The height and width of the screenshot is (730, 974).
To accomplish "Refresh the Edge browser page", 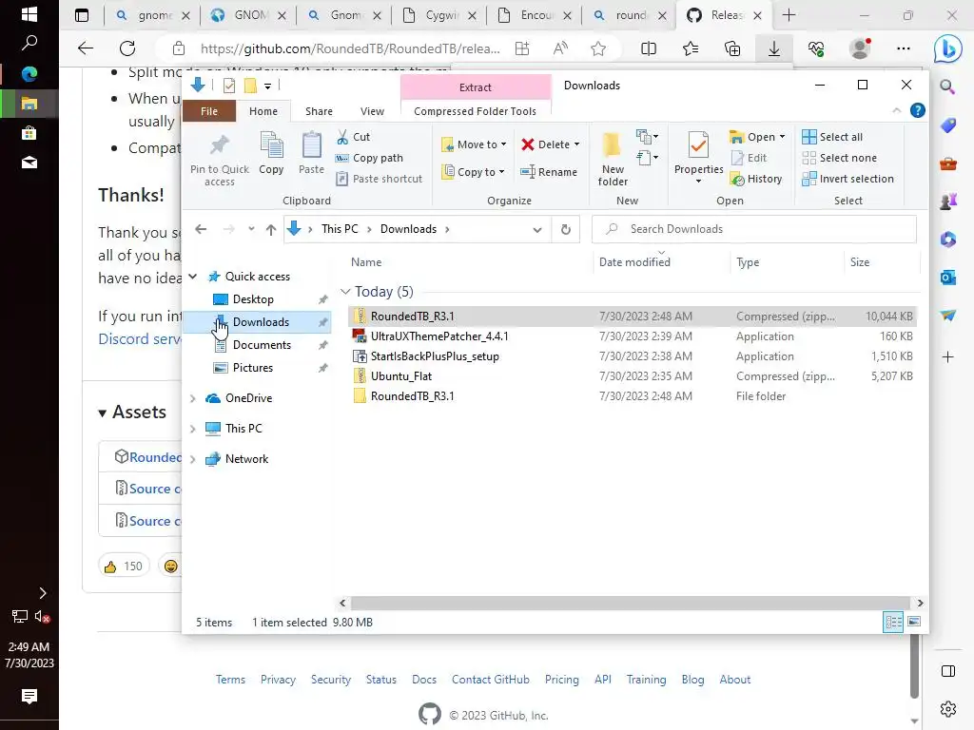I will pos(127,48).
